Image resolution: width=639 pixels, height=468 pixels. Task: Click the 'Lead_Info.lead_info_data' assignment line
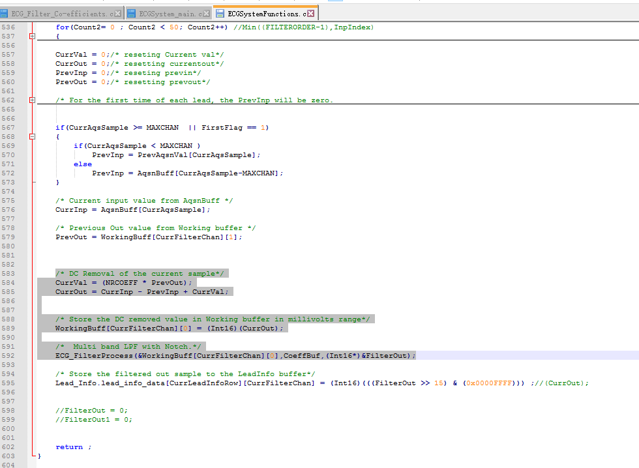[322, 383]
